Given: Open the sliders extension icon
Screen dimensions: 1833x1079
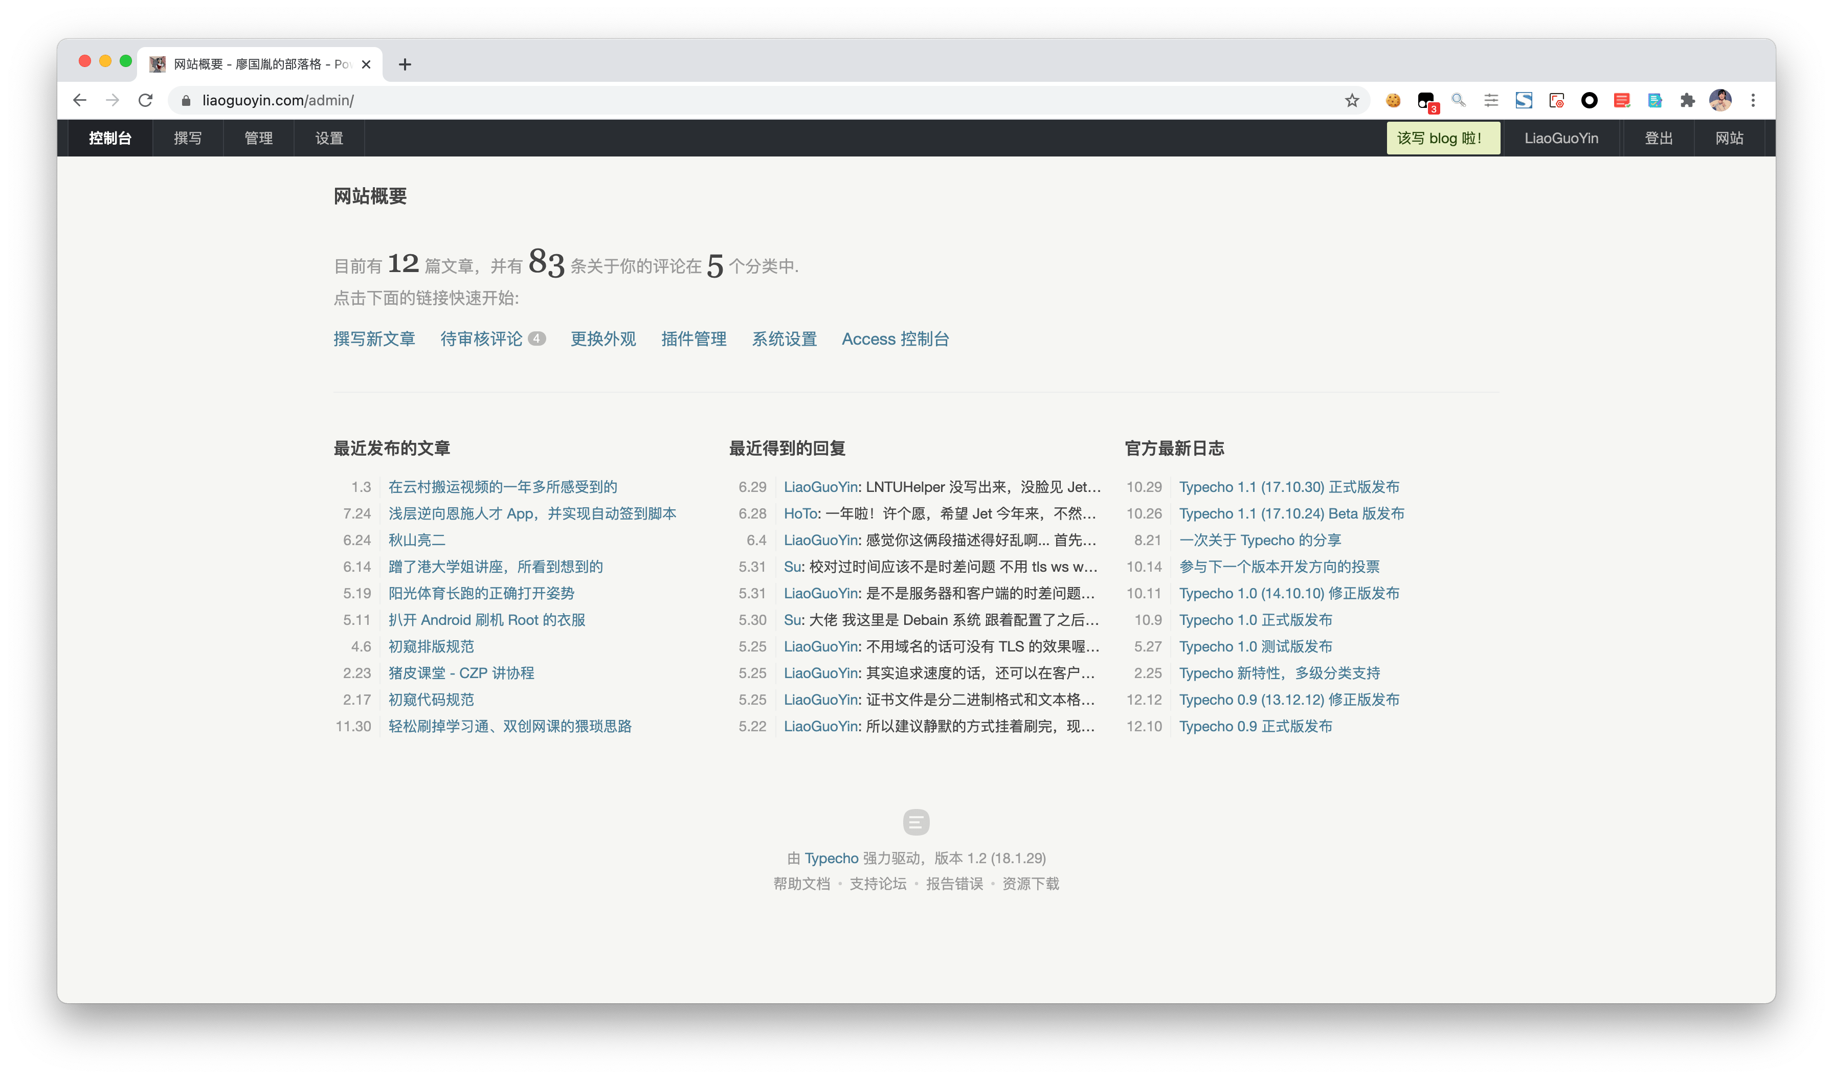Looking at the screenshot, I should click(x=1491, y=100).
